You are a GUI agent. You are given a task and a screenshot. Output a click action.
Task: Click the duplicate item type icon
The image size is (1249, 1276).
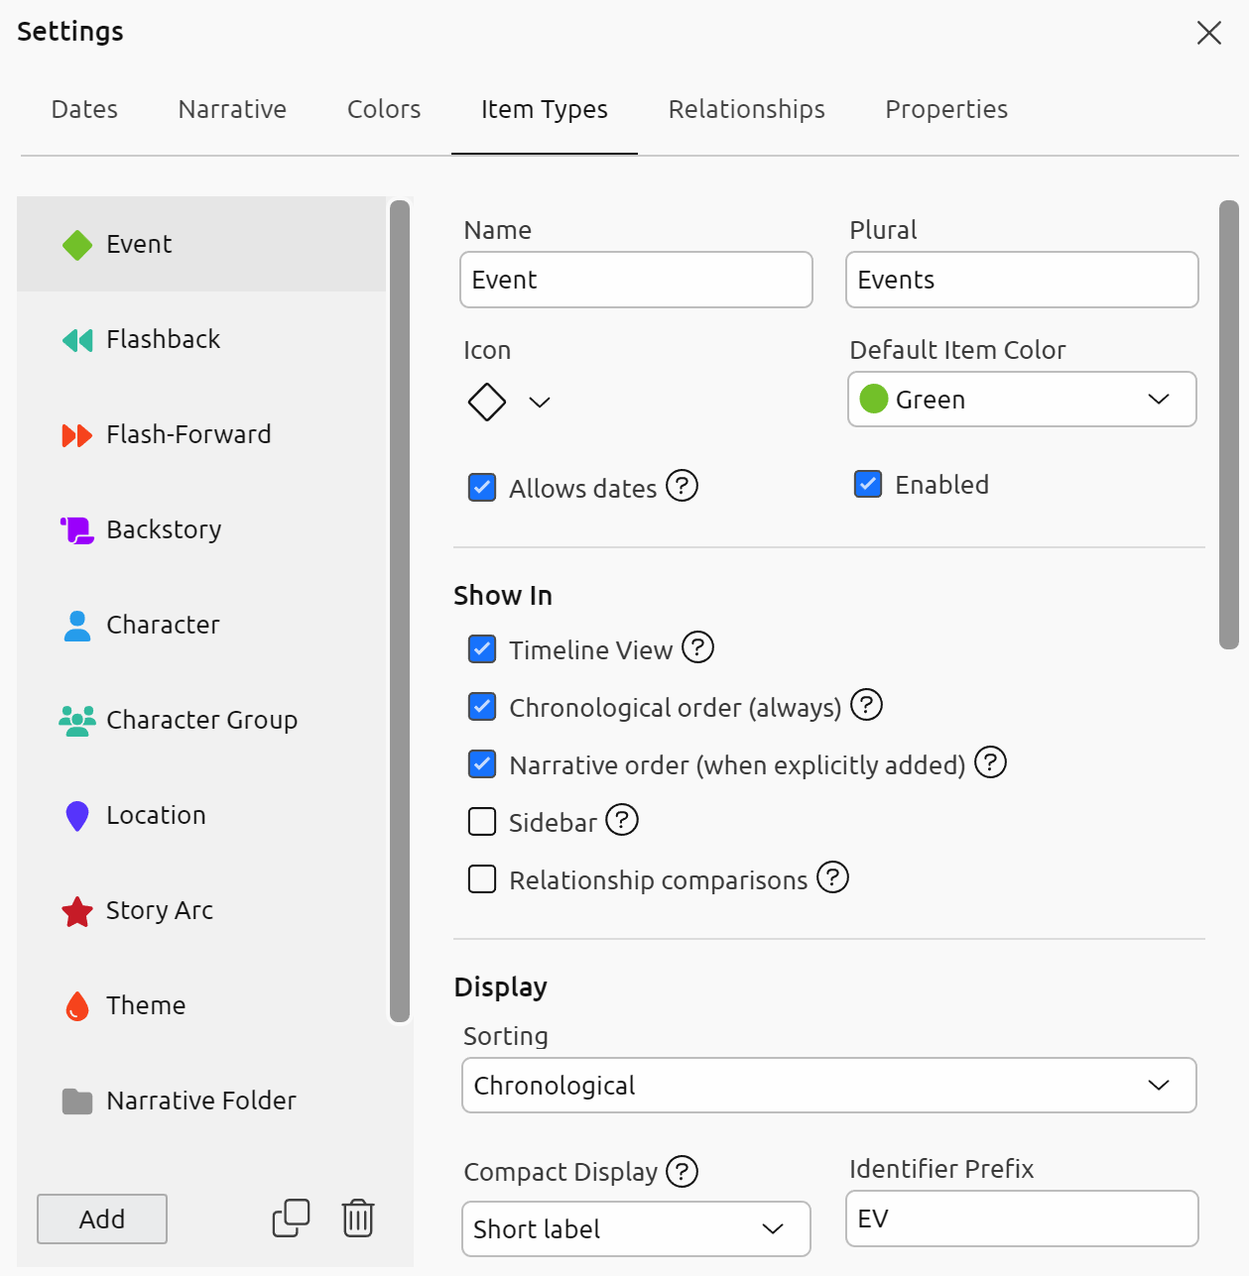(x=291, y=1218)
